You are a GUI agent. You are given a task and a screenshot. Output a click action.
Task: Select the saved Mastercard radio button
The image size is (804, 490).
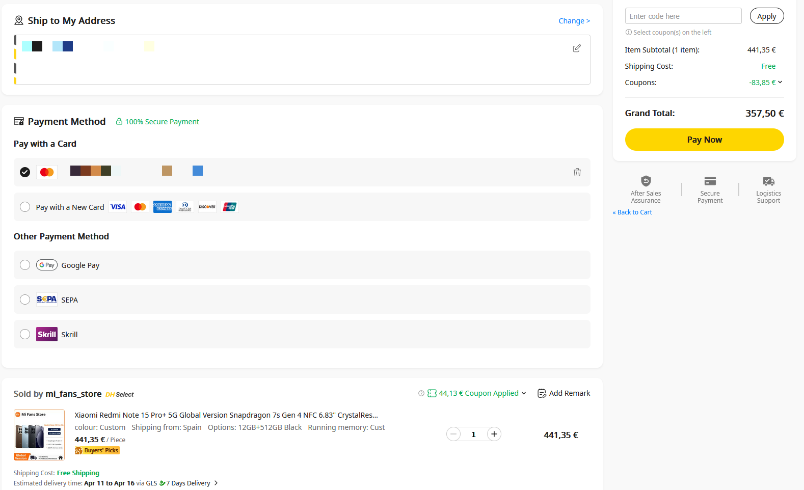(x=25, y=172)
